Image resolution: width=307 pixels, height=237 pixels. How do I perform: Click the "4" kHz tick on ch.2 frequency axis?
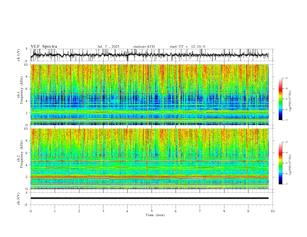click(x=27, y=165)
